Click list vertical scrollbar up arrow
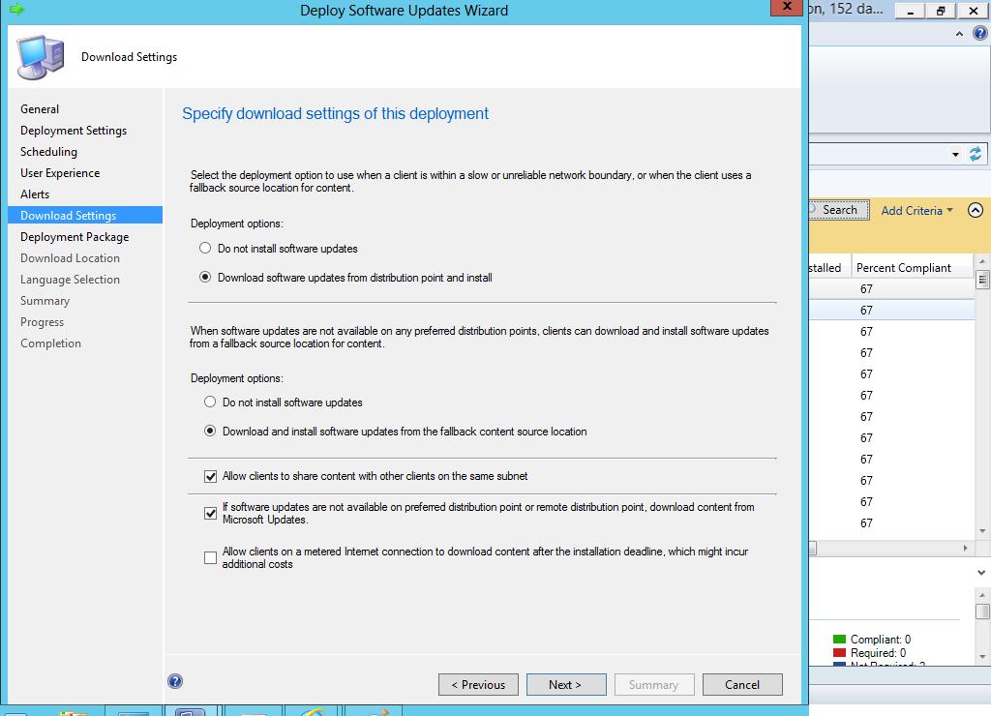This screenshot has width=991, height=716. pyautogui.click(x=982, y=261)
